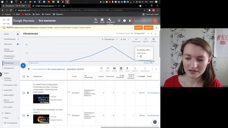Open Ключевые слова in the sidebar
The width and height of the screenshot is (228, 128).
[10, 85]
